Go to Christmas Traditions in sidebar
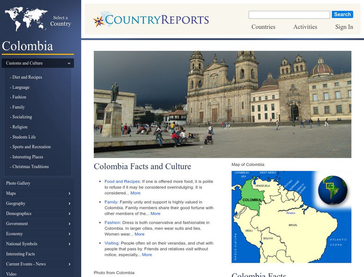 point(30,167)
